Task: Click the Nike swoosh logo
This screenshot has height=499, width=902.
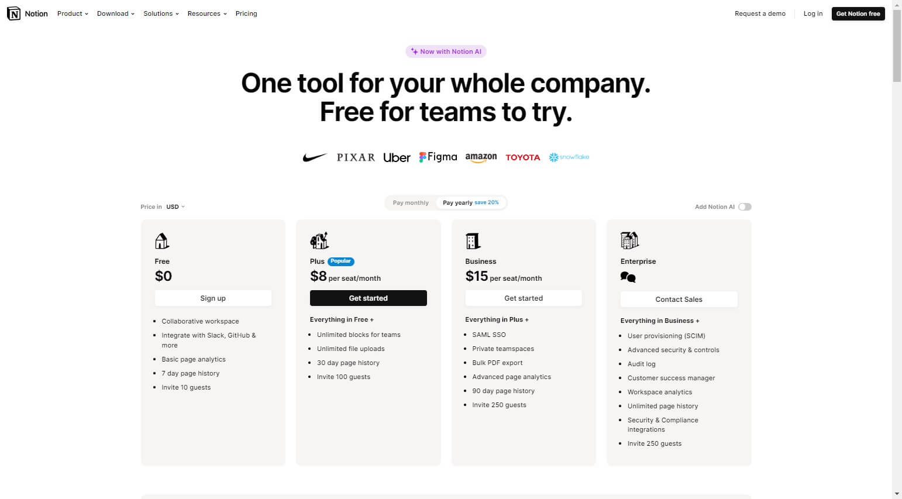Action: tap(315, 157)
